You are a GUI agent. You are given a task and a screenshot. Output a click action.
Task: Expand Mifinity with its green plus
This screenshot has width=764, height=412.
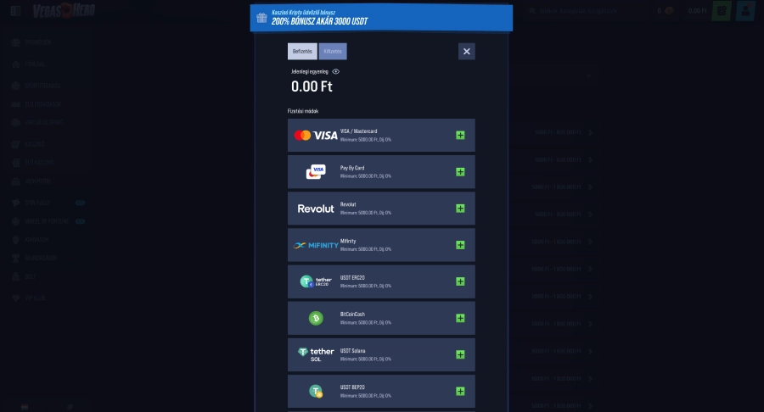tap(460, 245)
